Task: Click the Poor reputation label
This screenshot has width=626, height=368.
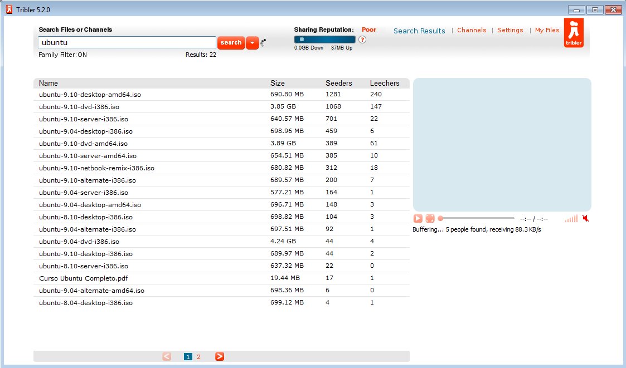Action: click(x=369, y=30)
